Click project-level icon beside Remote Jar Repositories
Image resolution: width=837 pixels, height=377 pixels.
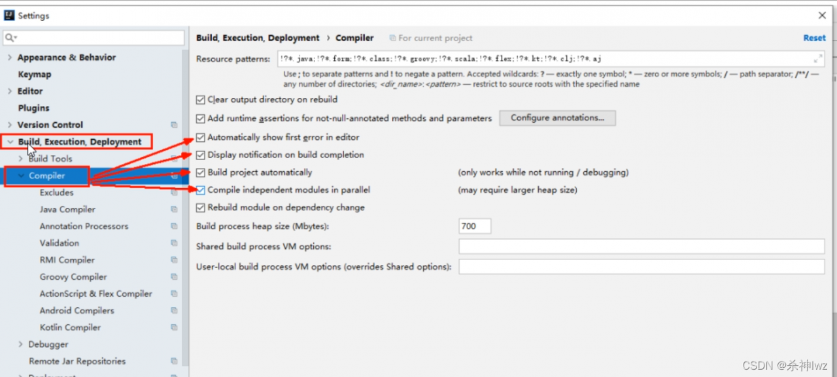point(174,361)
